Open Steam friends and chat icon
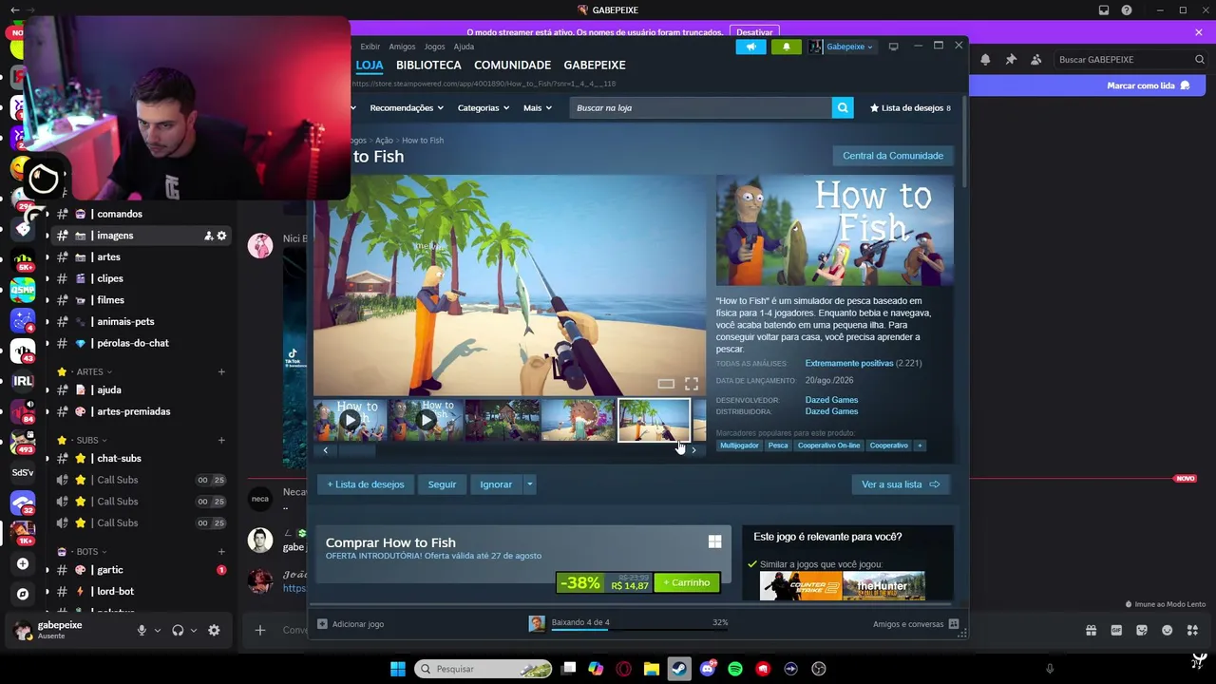This screenshot has height=684, width=1216. (954, 624)
